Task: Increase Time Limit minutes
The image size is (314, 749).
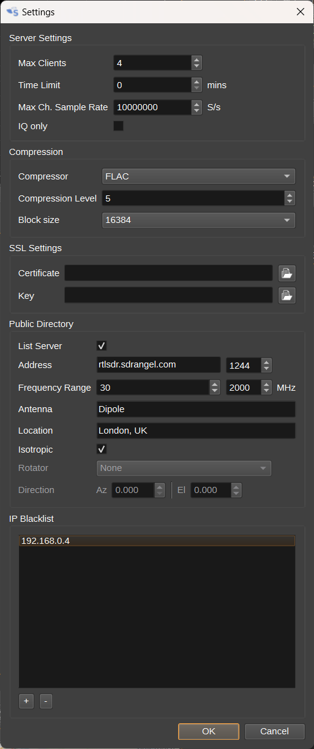Action: pos(196,81)
